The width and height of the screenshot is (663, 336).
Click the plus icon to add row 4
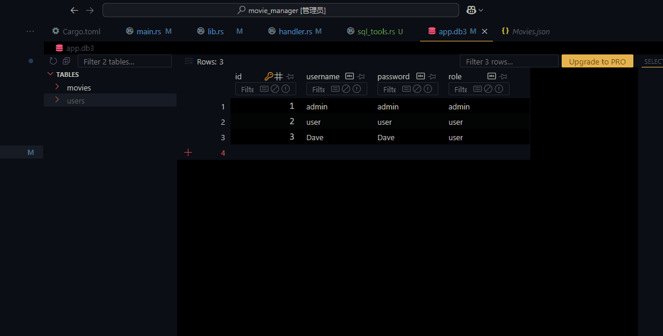pos(188,153)
